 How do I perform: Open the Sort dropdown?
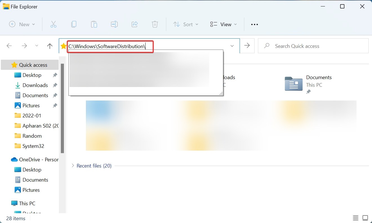coord(186,24)
